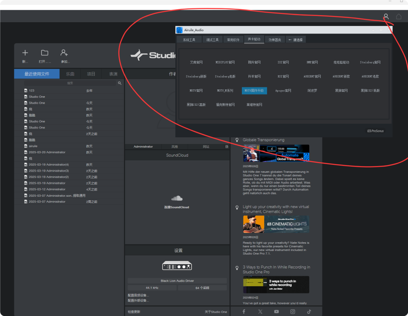Click the home icon in the top bar
This screenshot has height=316, width=408.
[x=398, y=17]
